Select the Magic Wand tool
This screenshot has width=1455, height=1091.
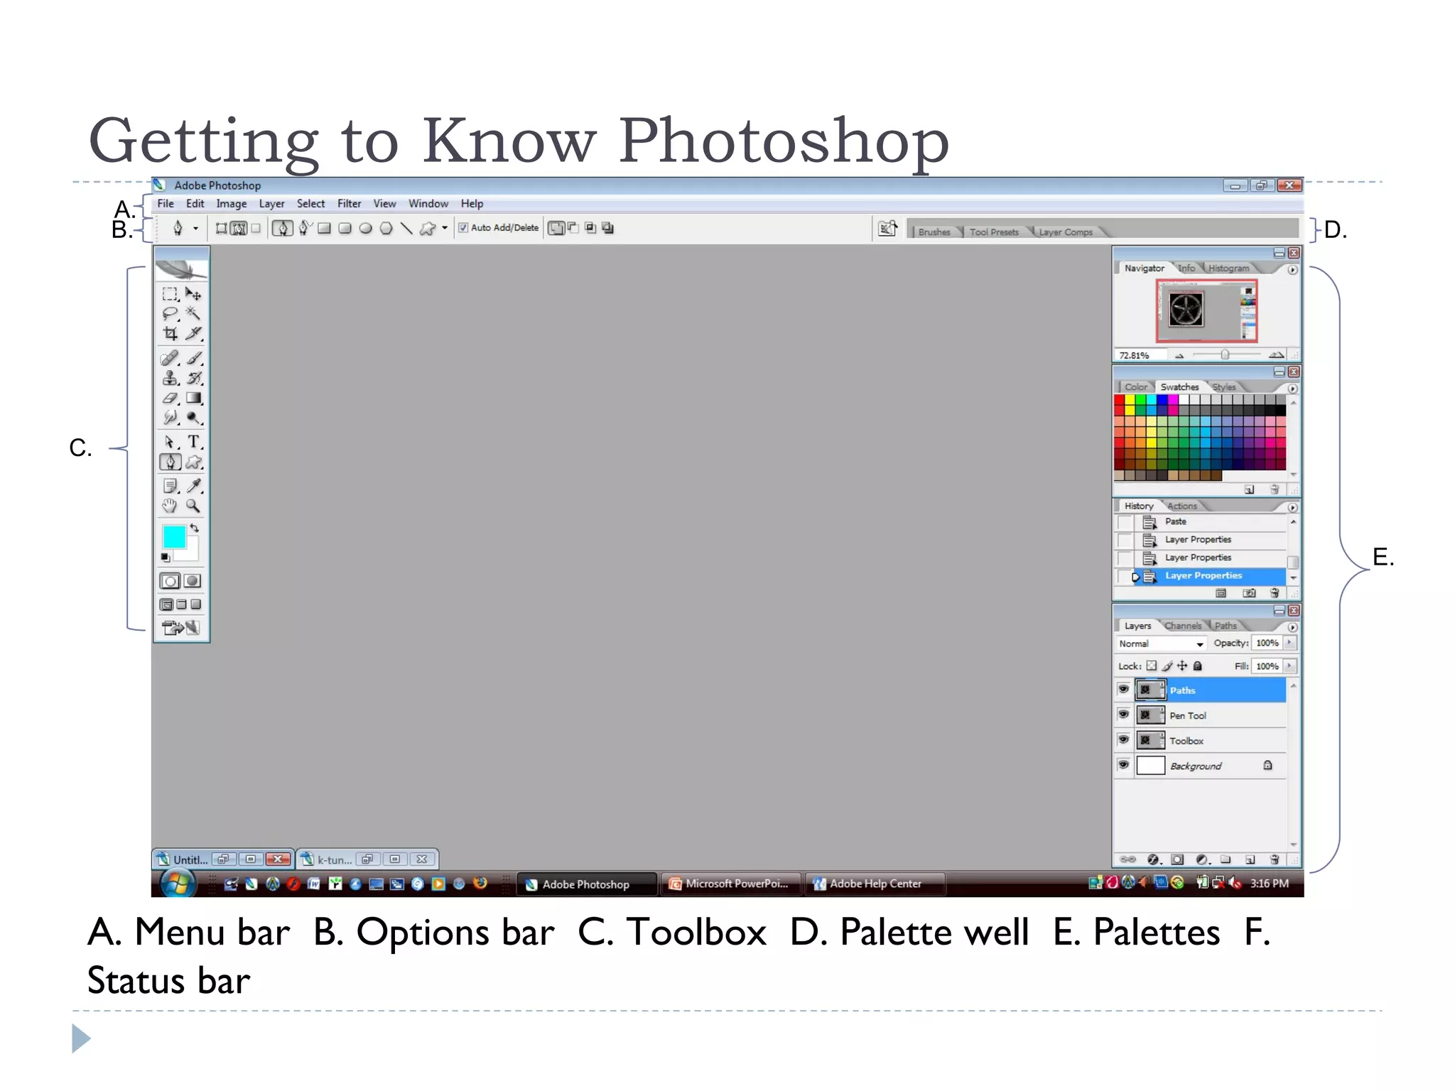pos(193,313)
